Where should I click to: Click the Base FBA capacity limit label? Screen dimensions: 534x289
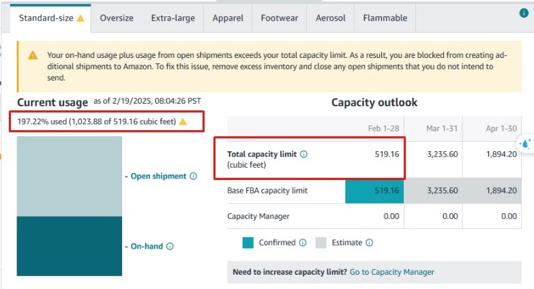tap(267, 191)
